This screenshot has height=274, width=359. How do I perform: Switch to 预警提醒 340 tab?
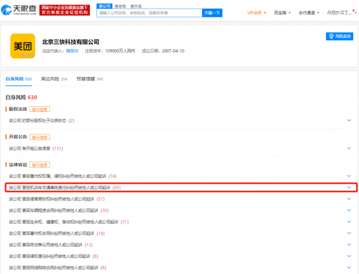click(90, 79)
